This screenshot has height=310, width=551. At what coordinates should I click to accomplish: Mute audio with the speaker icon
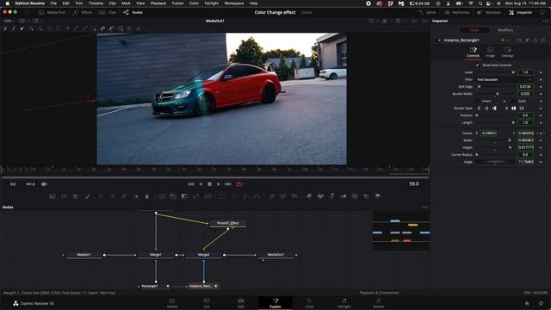[44, 183]
